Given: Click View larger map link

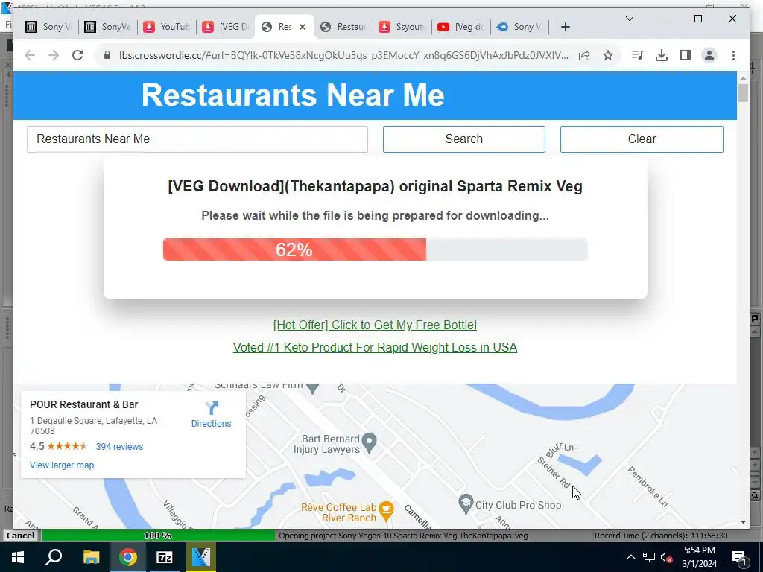Looking at the screenshot, I should pos(62,465).
